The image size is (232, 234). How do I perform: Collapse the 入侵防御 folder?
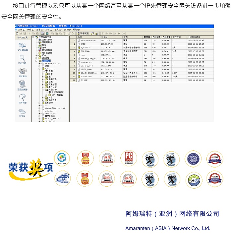tap(43, 90)
